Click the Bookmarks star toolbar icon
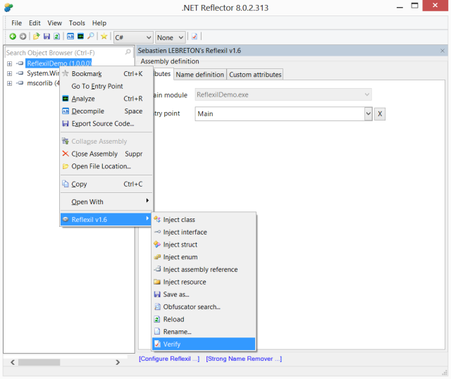Image resolution: width=451 pixels, height=379 pixels. point(104,37)
